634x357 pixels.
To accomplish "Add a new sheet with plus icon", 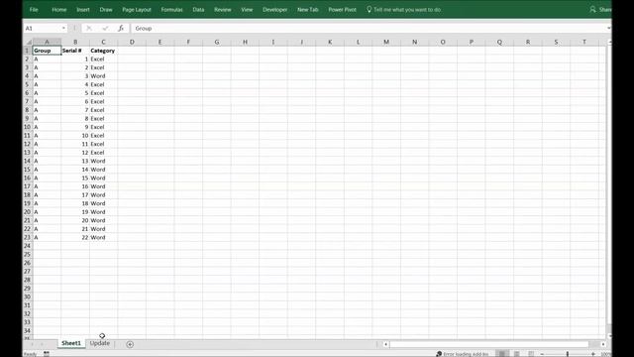I will click(130, 344).
